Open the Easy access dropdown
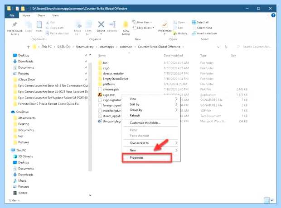Image resolution: width=281 pixels, height=208 pixels. coord(143,28)
